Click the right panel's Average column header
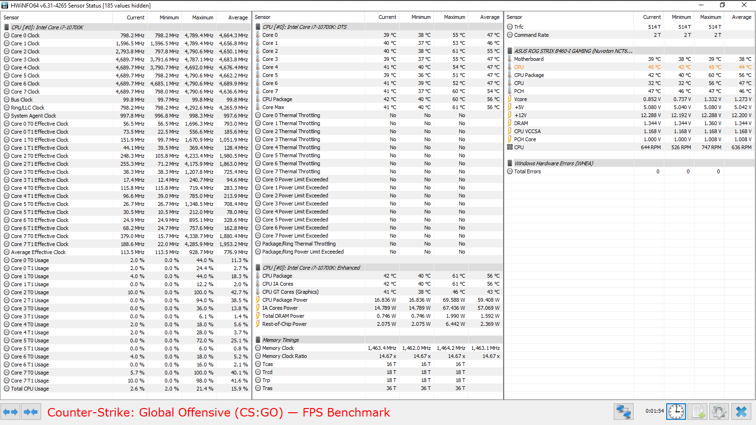Screen dimensions: 756x425 (x=739, y=17)
